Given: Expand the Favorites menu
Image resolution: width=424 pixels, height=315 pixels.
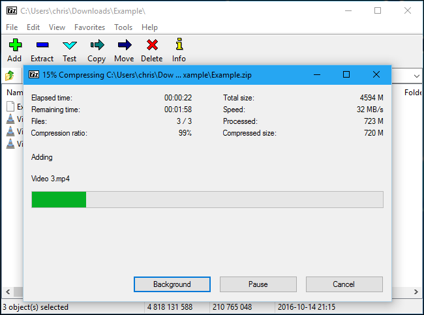Looking at the screenshot, I should (x=89, y=27).
